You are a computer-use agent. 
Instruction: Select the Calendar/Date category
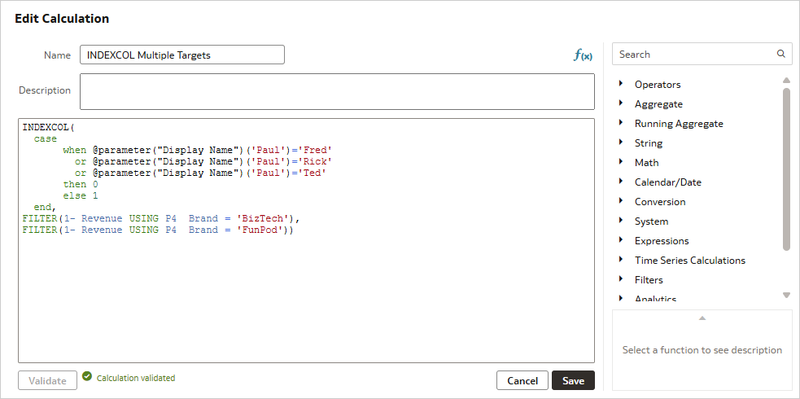point(667,182)
